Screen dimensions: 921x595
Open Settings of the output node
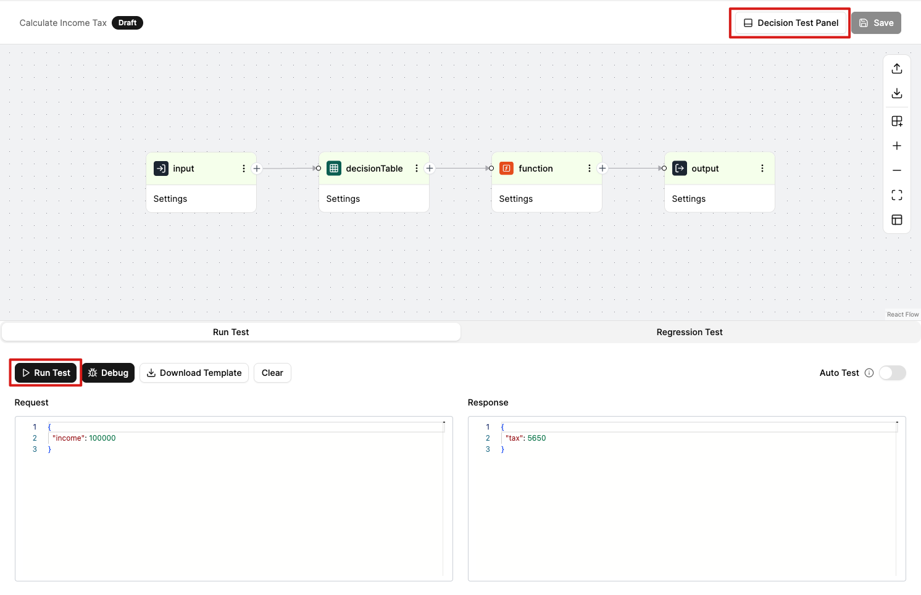pos(689,199)
